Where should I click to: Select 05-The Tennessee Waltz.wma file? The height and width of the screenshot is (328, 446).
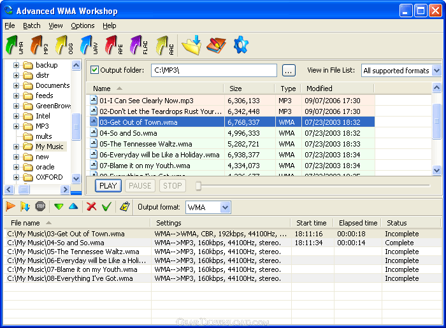231,144
